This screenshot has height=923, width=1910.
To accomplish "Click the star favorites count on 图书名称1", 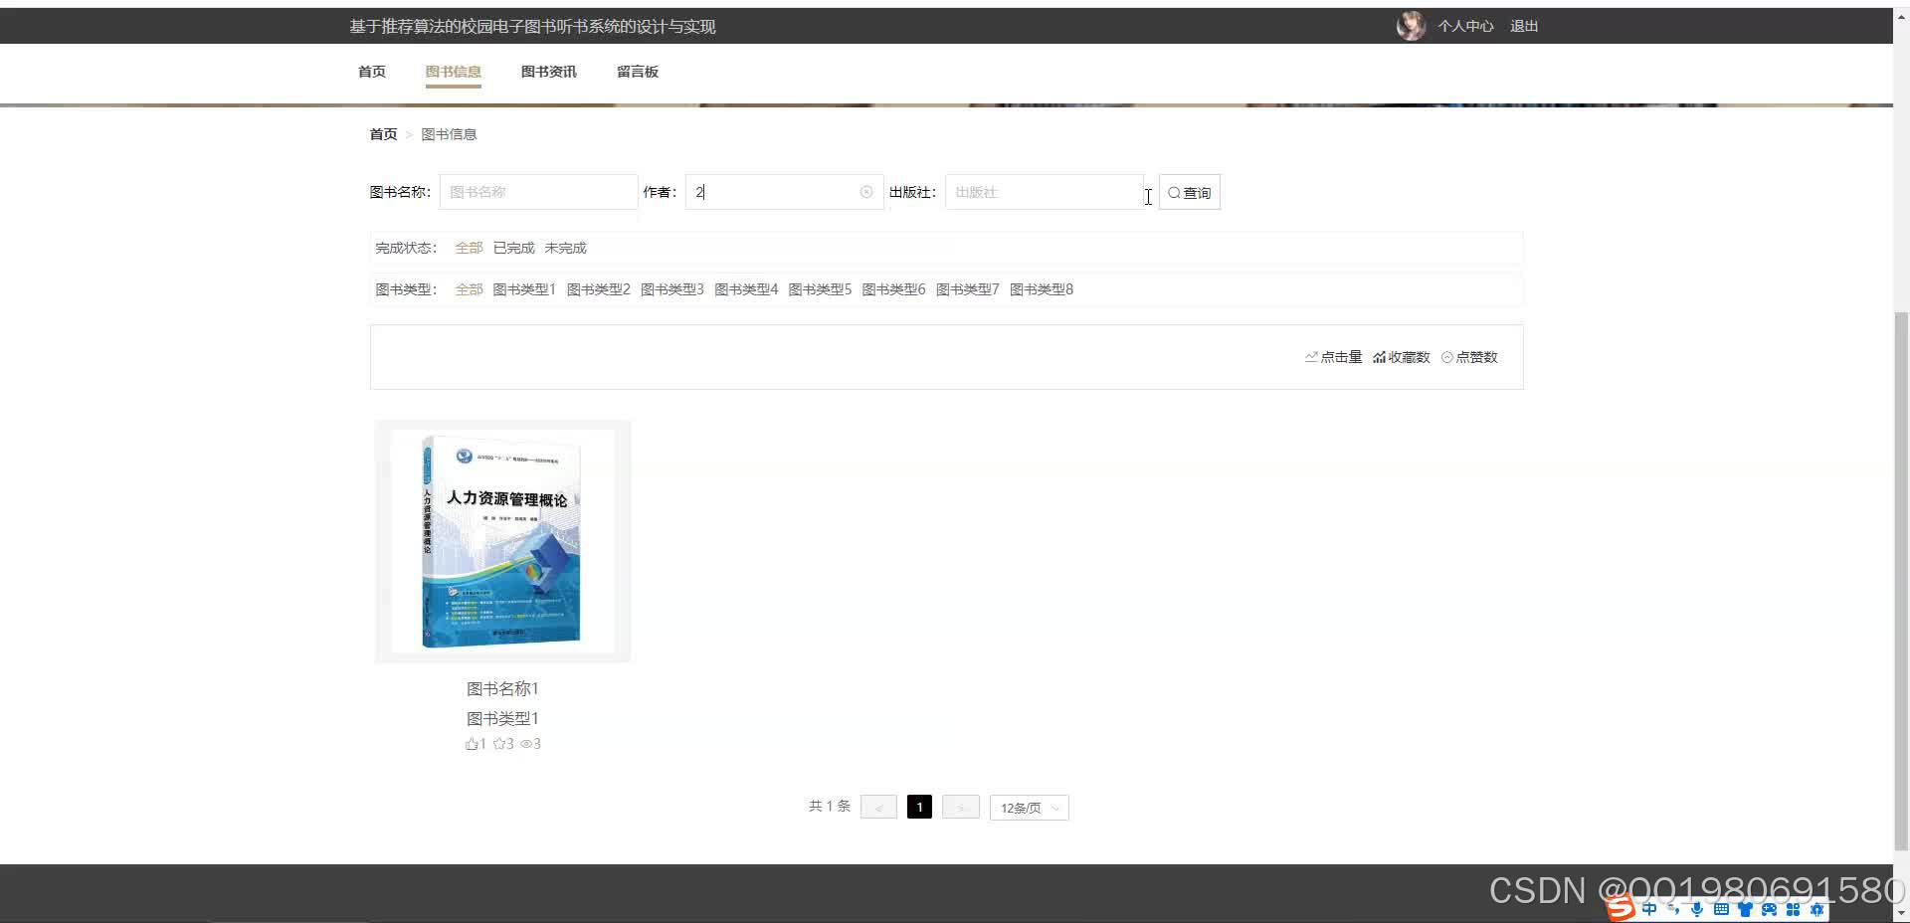I will (503, 744).
